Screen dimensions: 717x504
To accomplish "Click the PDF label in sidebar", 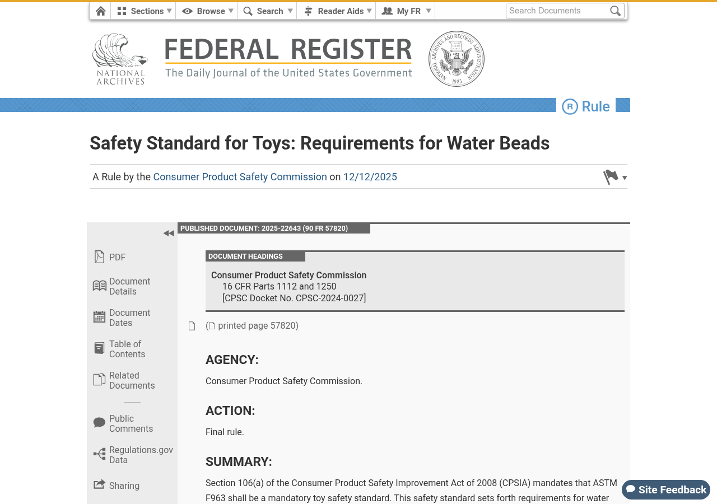I will click(x=118, y=257).
